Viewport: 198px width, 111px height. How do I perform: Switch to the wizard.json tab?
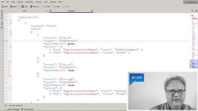coord(71,11)
